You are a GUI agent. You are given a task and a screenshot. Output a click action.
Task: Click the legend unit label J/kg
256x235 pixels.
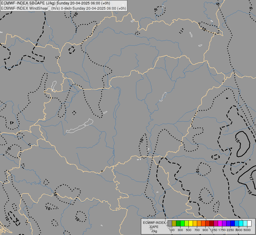tap(154, 231)
